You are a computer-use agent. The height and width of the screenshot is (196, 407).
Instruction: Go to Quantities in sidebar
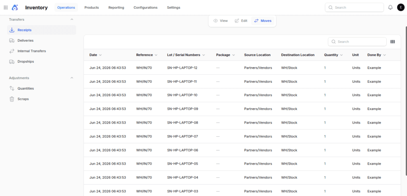coord(41,89)
